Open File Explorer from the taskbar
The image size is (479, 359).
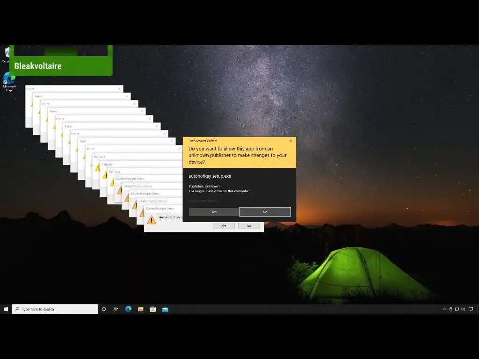140,309
